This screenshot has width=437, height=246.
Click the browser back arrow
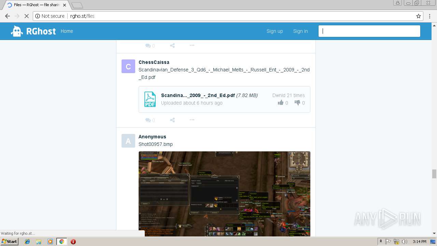8,16
